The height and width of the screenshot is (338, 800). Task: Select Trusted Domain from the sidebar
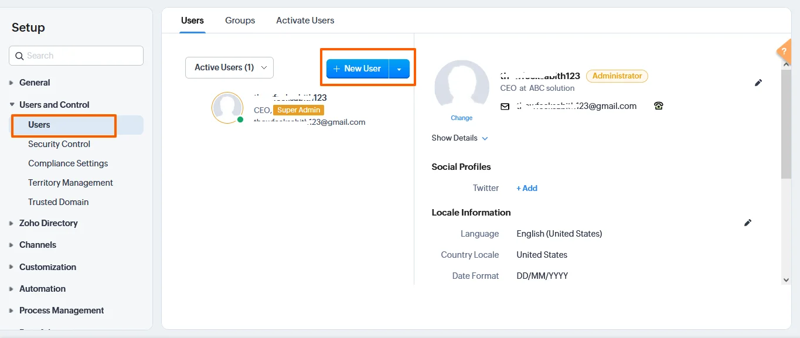click(x=58, y=202)
